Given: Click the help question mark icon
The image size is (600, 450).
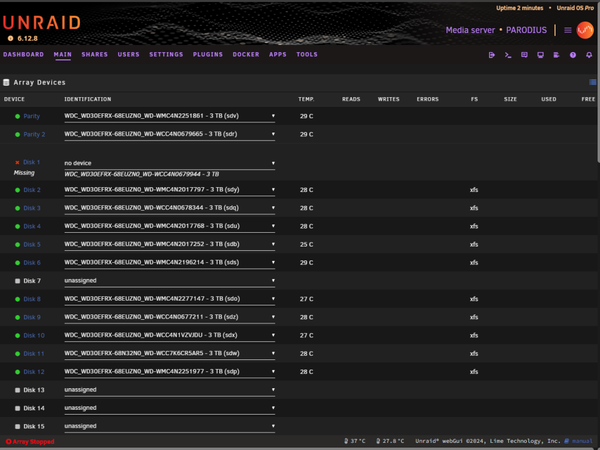Looking at the screenshot, I should (x=573, y=55).
